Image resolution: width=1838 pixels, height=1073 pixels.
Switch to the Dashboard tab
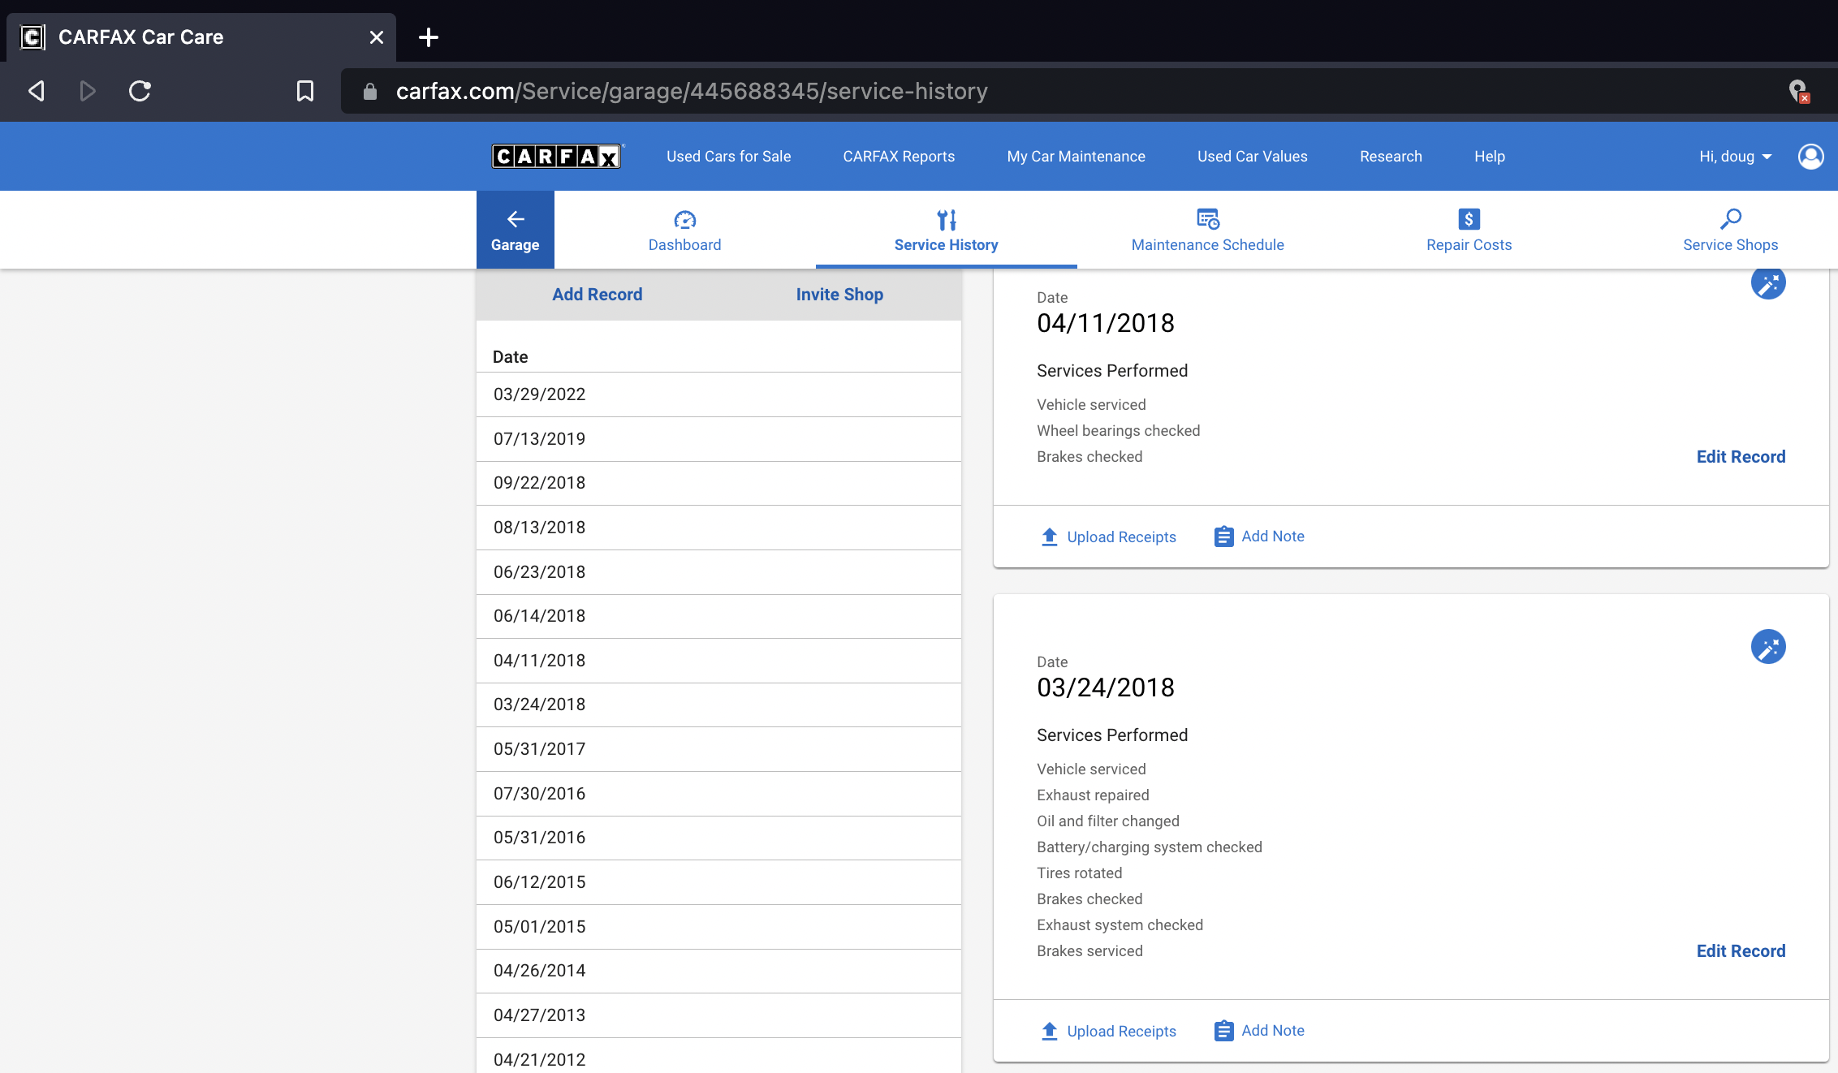click(685, 230)
